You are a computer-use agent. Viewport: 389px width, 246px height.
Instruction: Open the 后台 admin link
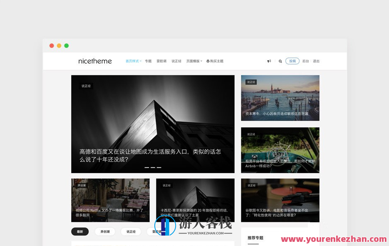[305, 61]
